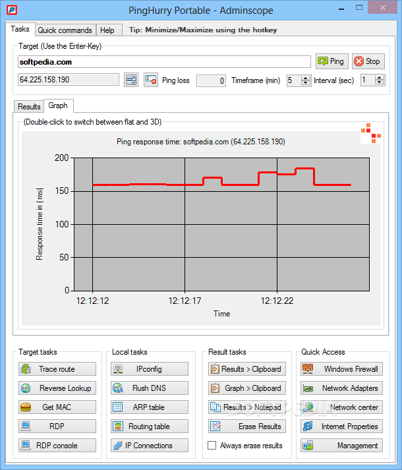Increase the Interval (sec) value
The image size is (402, 470).
(x=380, y=78)
